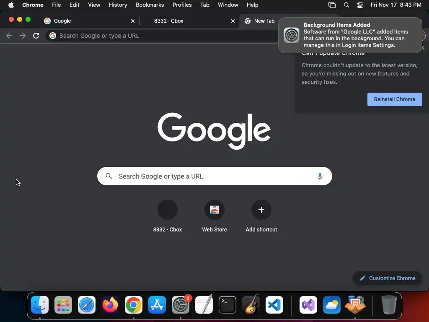Click the installer package icon in Dock

355,304
